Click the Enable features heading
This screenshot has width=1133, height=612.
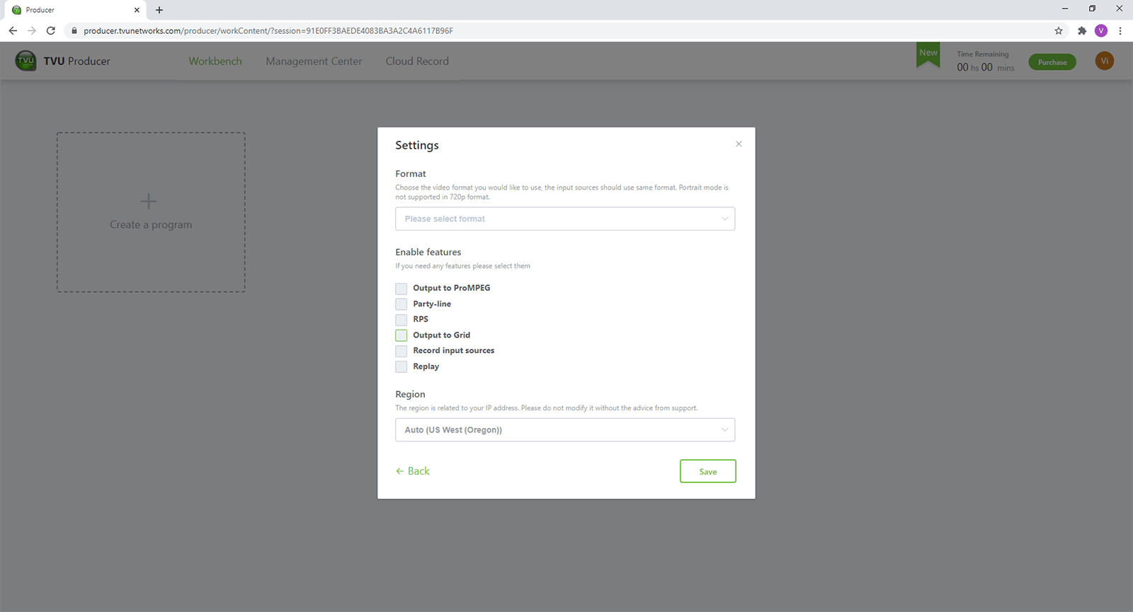coord(428,252)
